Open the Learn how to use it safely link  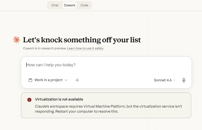(x=85, y=48)
